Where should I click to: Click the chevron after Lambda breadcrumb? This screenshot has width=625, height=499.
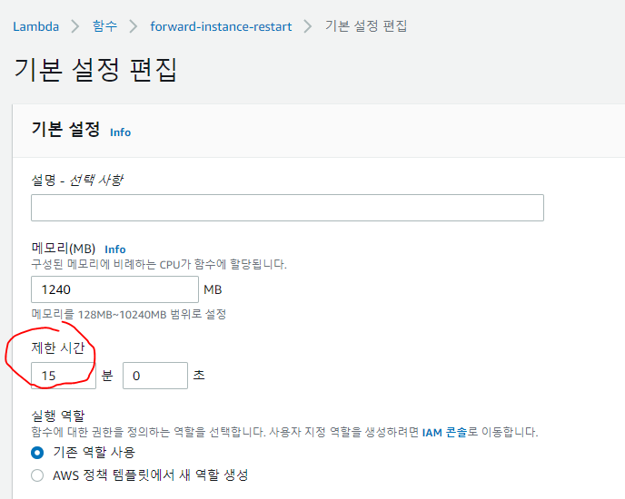point(75,26)
